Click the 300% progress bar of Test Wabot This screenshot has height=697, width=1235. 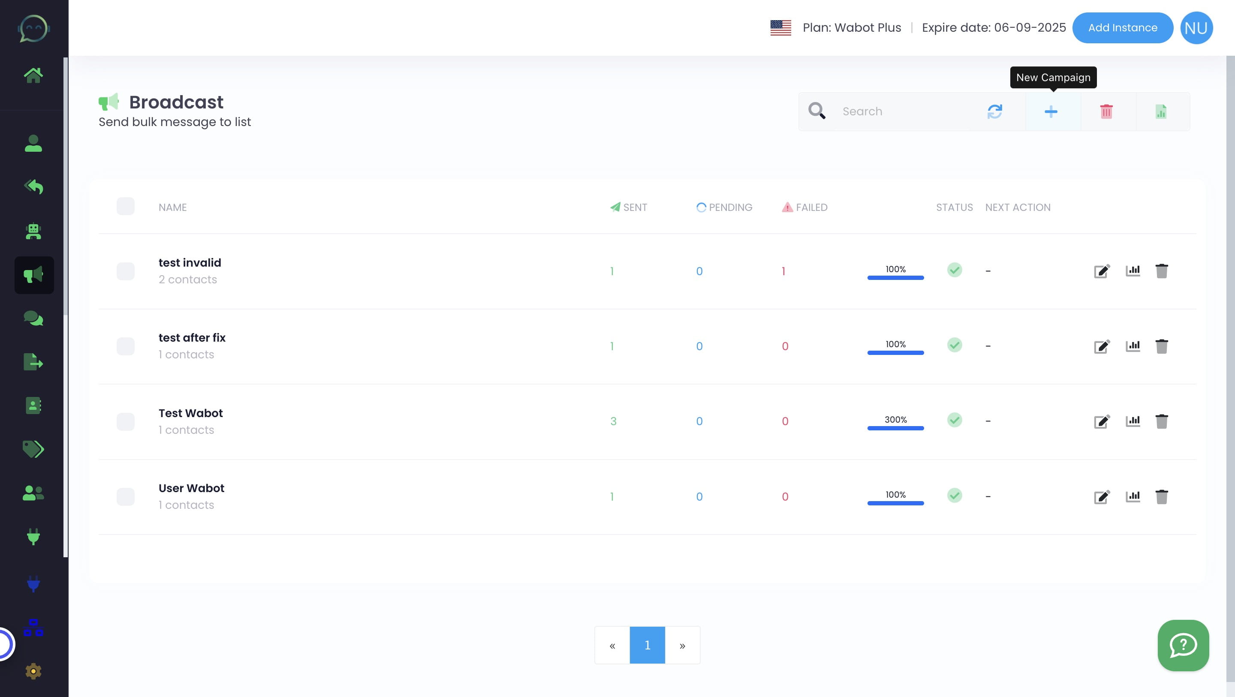pyautogui.click(x=895, y=428)
